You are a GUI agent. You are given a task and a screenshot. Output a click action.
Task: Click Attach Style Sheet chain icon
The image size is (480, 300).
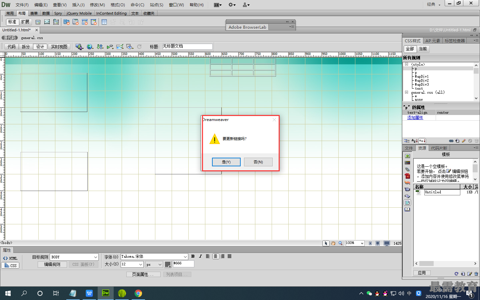[451, 141]
